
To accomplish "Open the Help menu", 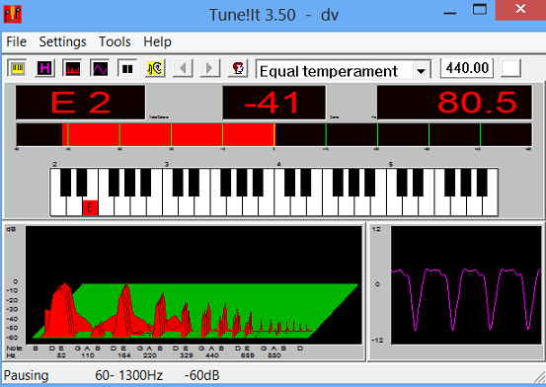I will 157,42.
